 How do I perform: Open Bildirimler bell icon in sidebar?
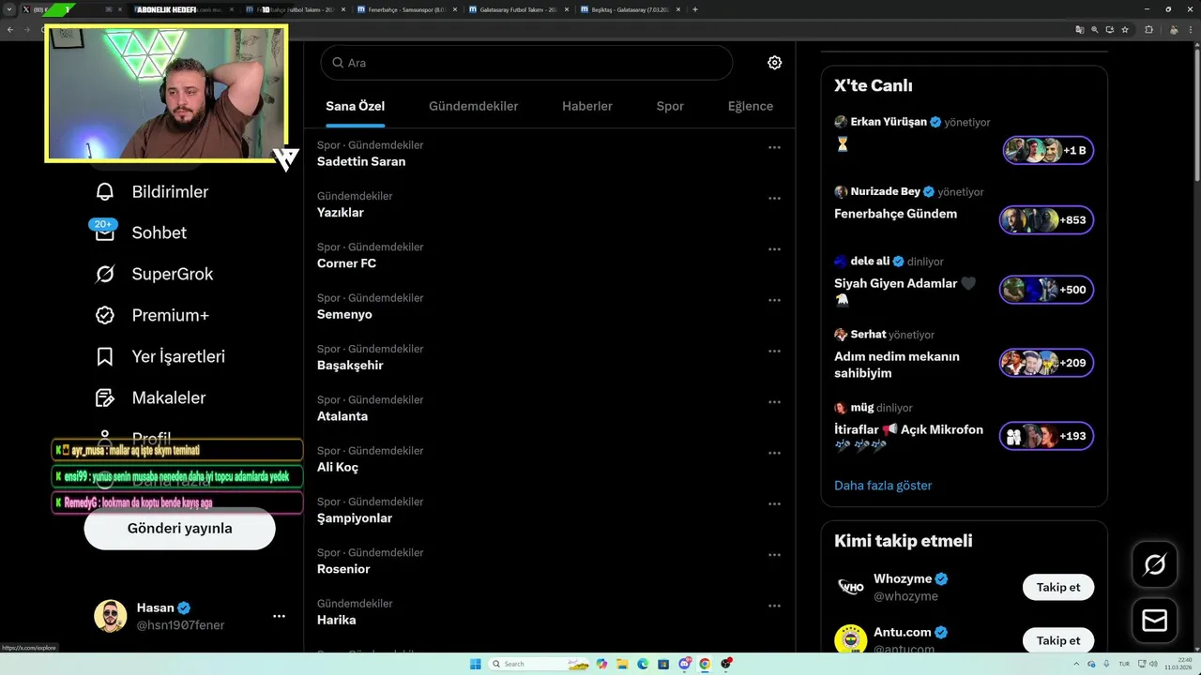105,192
